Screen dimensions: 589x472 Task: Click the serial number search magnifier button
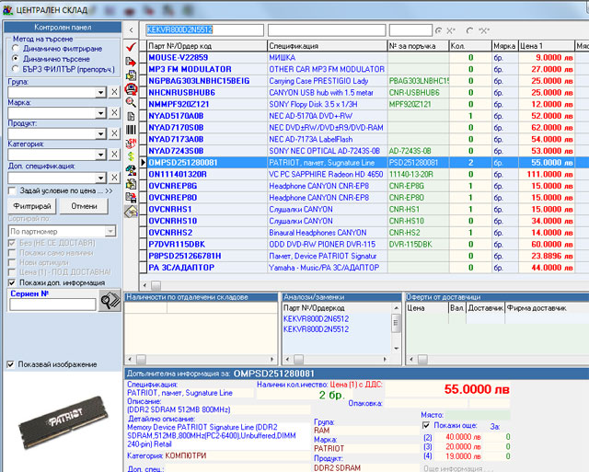110,301
